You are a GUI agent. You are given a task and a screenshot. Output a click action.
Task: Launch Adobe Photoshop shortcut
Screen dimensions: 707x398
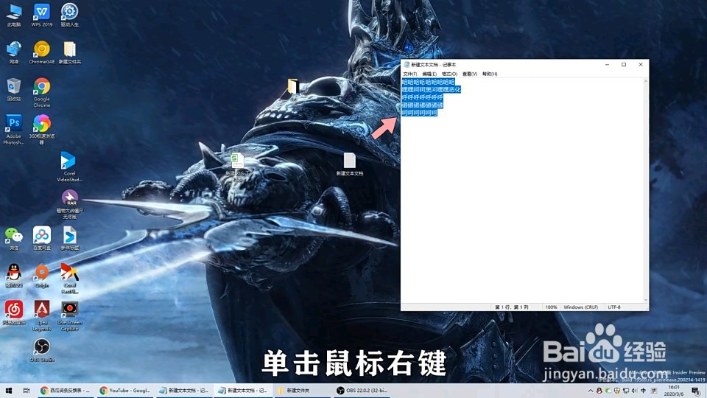pos(14,130)
